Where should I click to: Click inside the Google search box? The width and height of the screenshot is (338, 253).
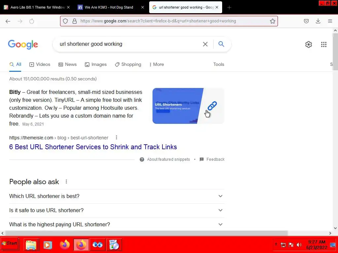coord(129,44)
